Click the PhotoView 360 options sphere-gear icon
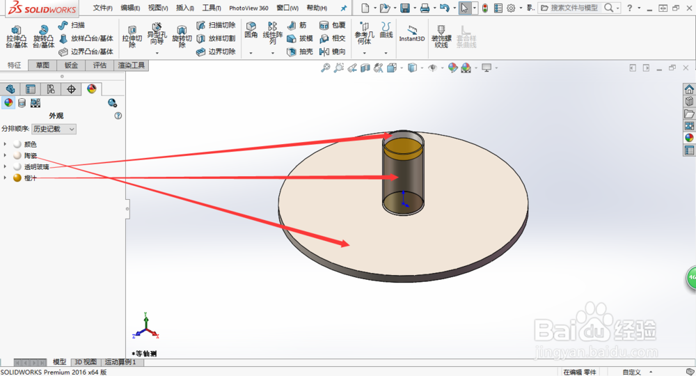 [x=112, y=103]
